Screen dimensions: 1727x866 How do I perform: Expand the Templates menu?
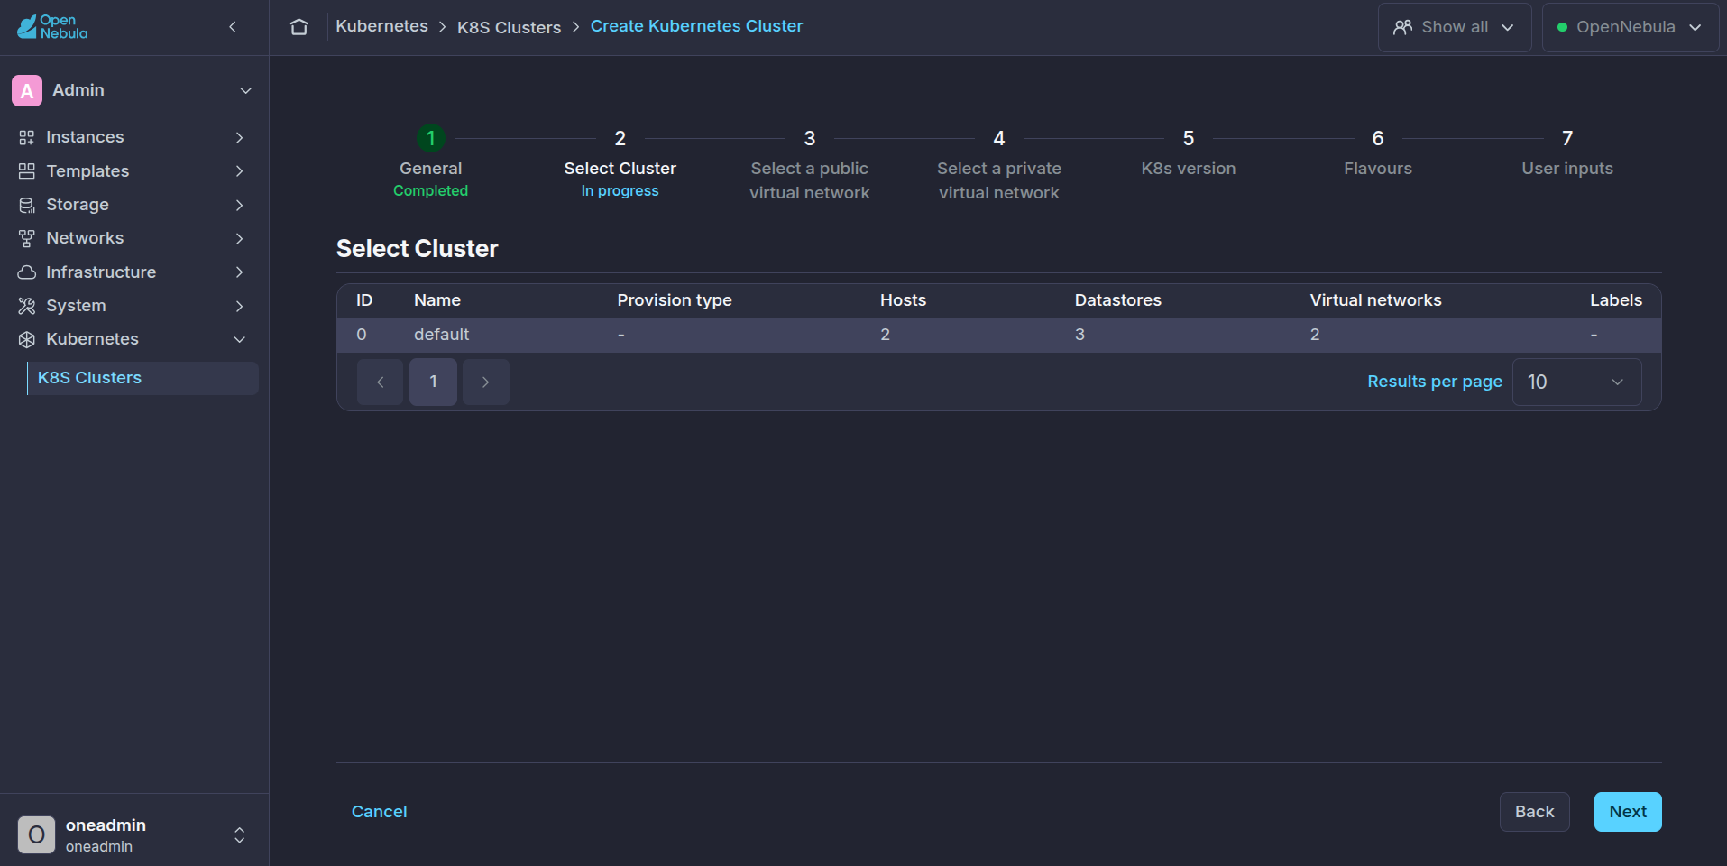point(239,171)
